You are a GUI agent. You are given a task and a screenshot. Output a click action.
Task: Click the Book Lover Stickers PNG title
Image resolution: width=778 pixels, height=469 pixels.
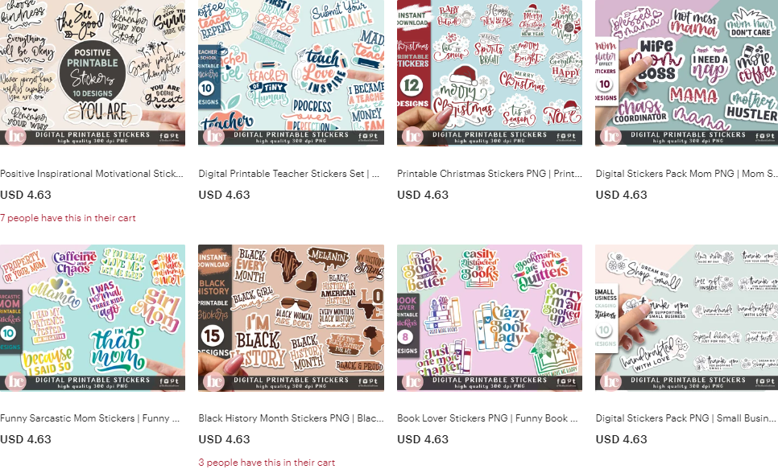tap(487, 418)
